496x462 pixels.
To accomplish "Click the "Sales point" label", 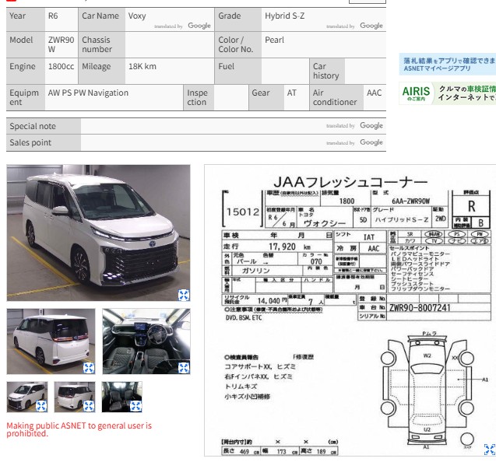I will pos(30,142).
